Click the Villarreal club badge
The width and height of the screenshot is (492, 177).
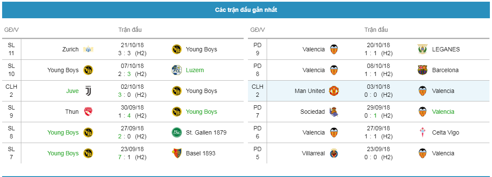click(x=334, y=153)
